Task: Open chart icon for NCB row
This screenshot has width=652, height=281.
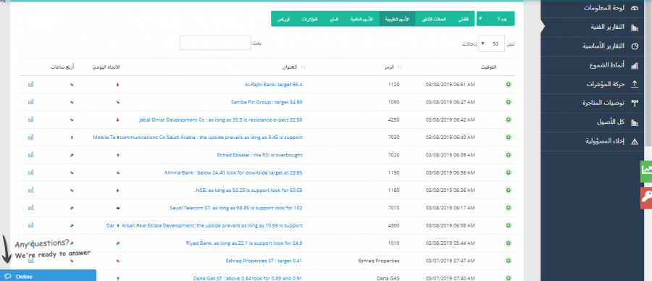Action: click(x=30, y=190)
